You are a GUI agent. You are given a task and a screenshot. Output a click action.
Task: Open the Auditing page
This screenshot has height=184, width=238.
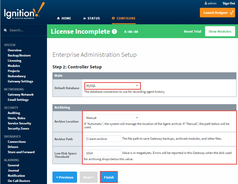(x=14, y=113)
